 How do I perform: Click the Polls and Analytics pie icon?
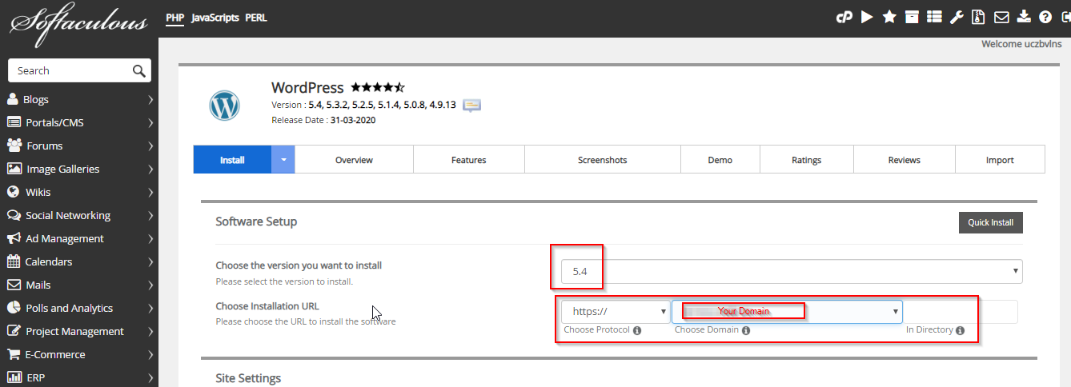pos(13,308)
